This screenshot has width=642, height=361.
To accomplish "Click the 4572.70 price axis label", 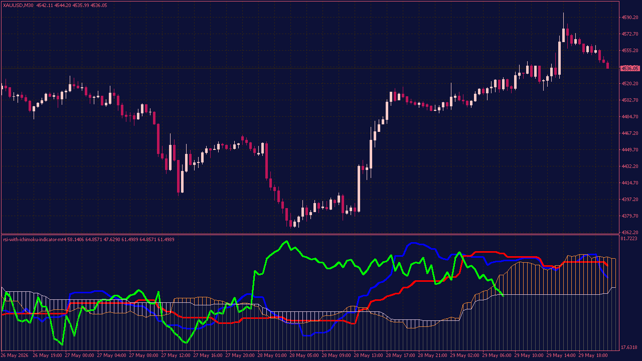I will click(x=629, y=34).
